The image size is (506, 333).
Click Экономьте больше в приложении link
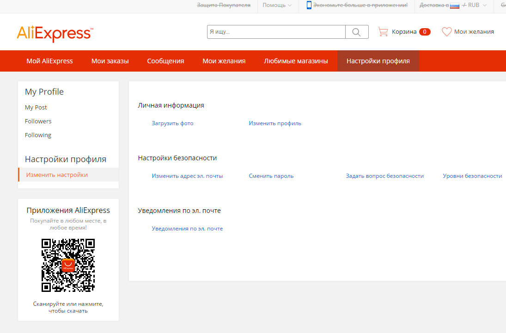360,5
